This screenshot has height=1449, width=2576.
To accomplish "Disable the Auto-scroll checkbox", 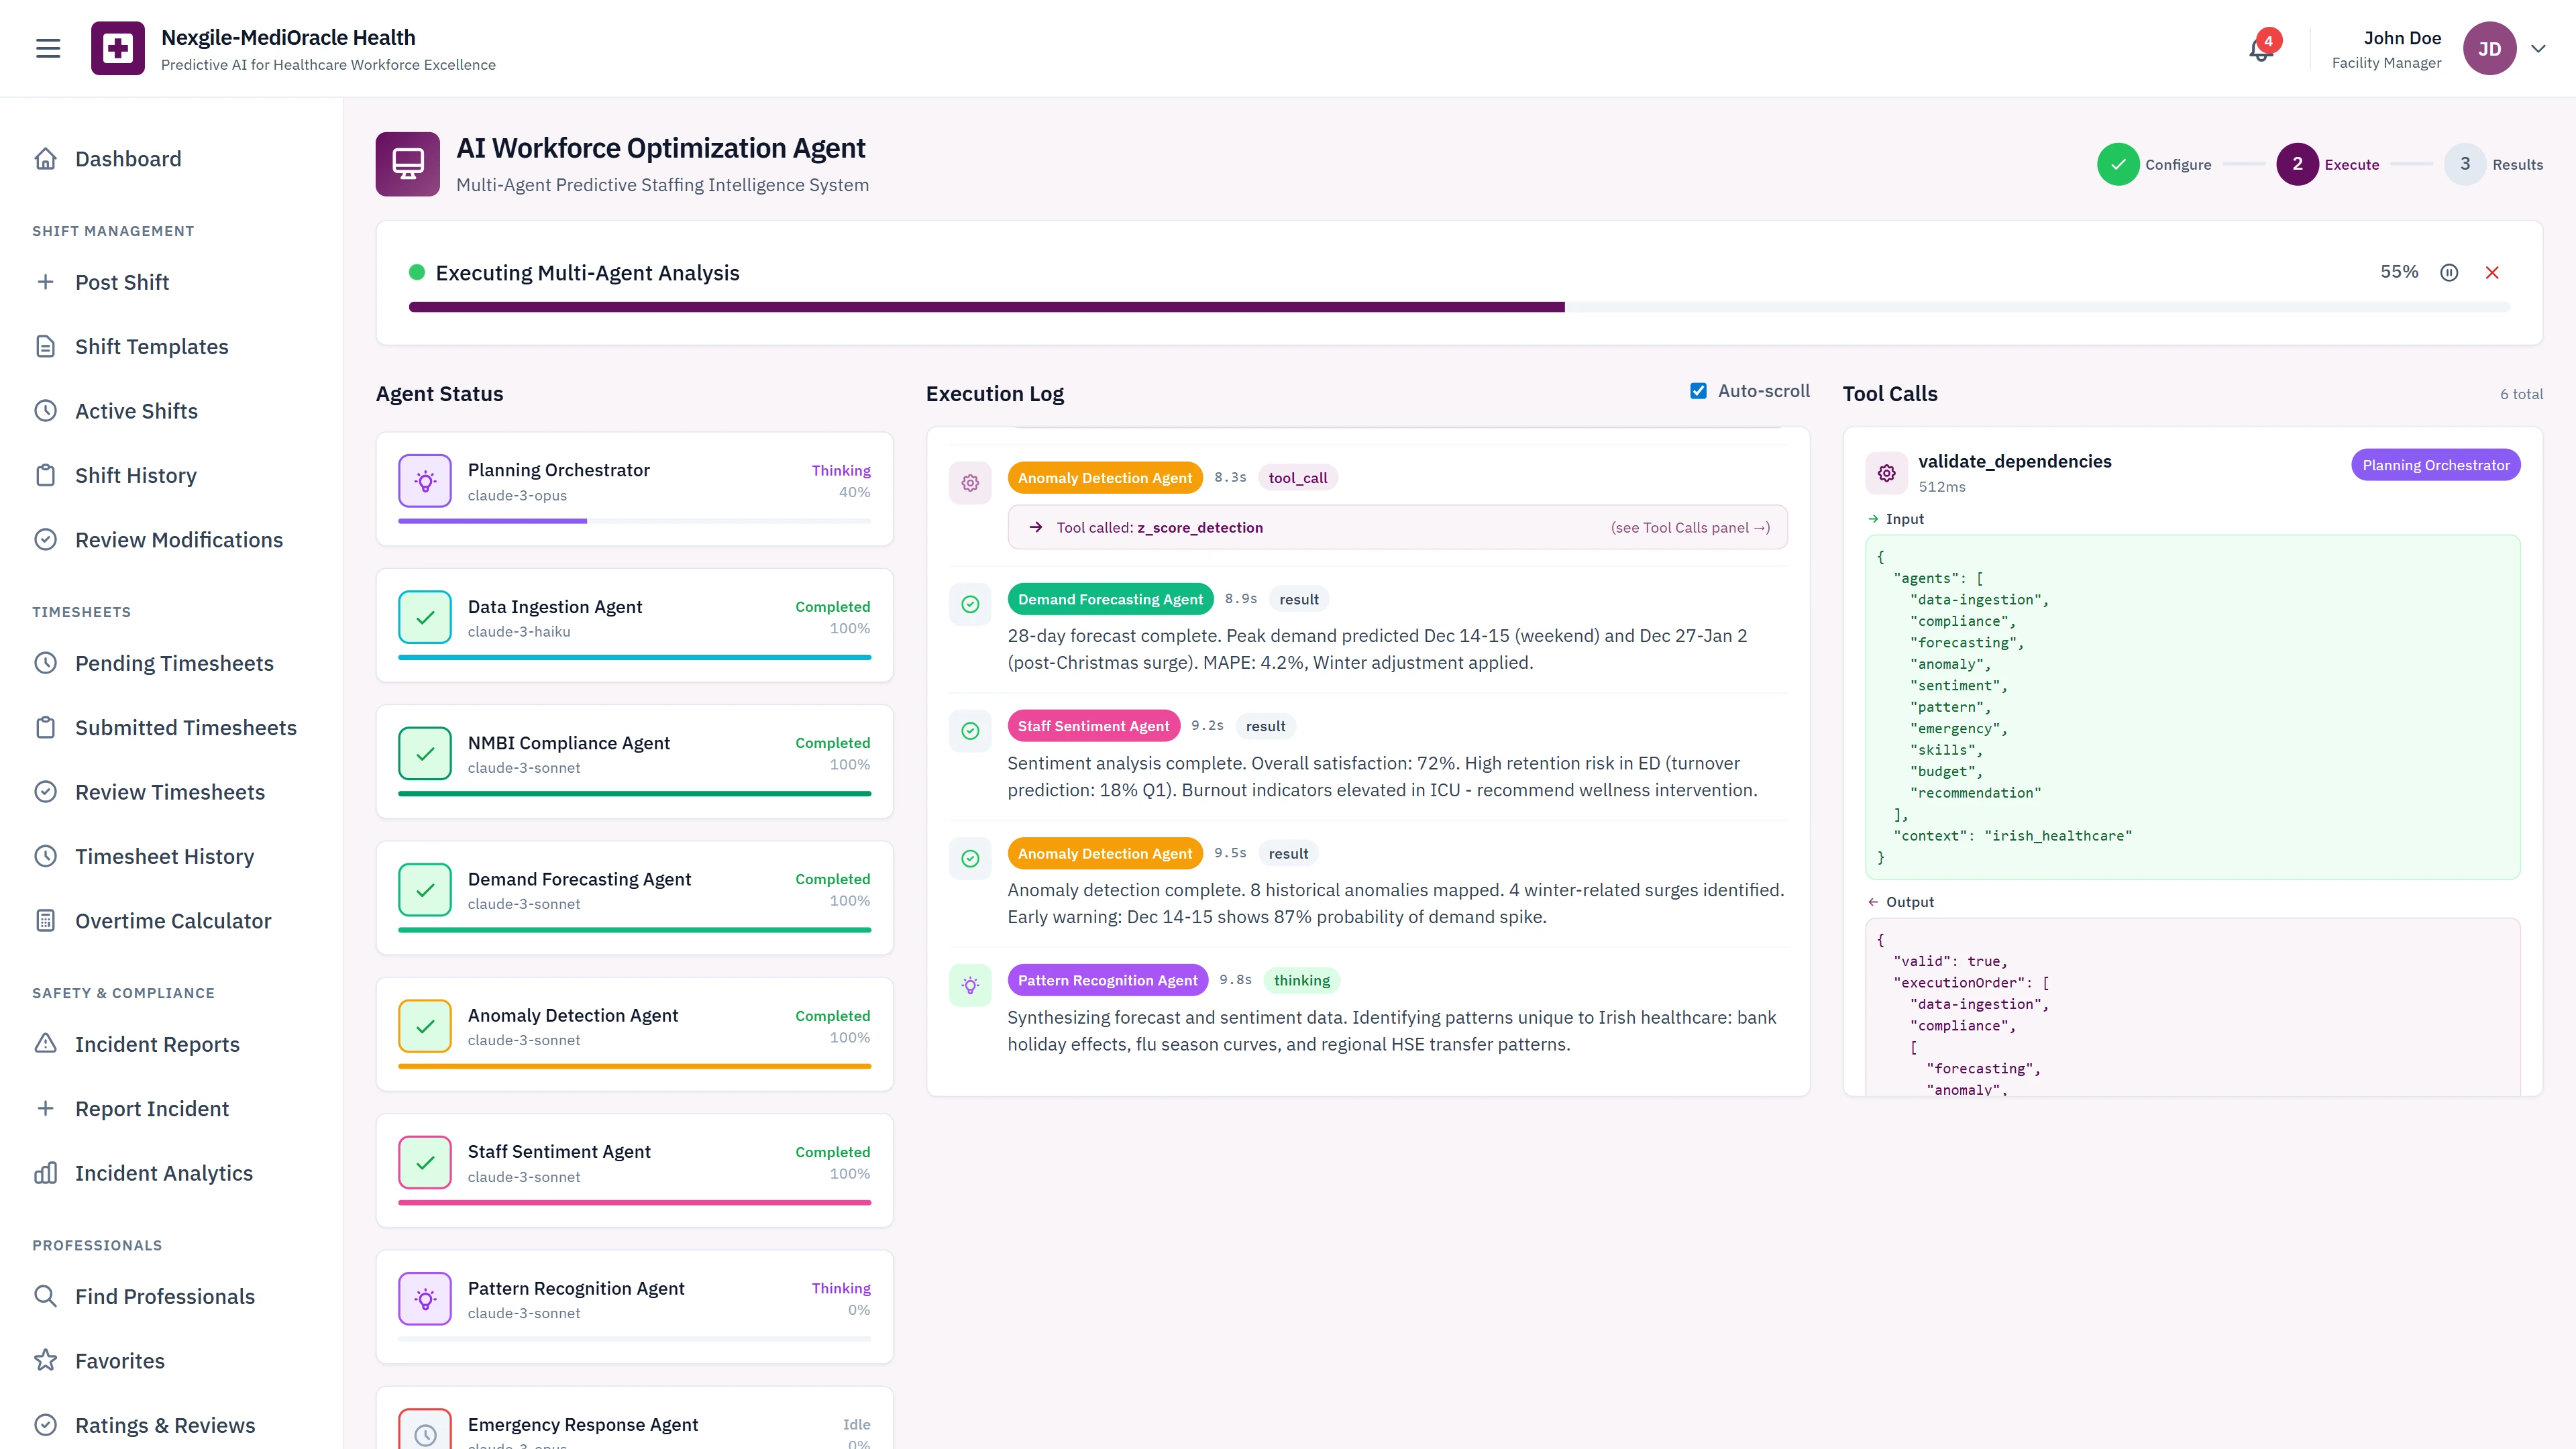I will point(1698,390).
